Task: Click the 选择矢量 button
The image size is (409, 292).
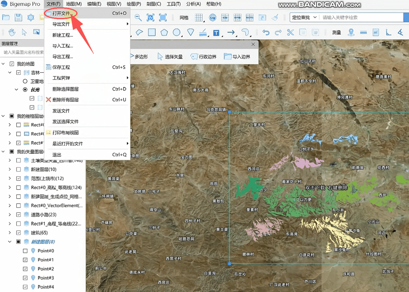Action: [170, 57]
